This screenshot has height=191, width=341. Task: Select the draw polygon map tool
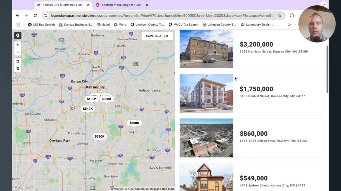tap(18, 61)
